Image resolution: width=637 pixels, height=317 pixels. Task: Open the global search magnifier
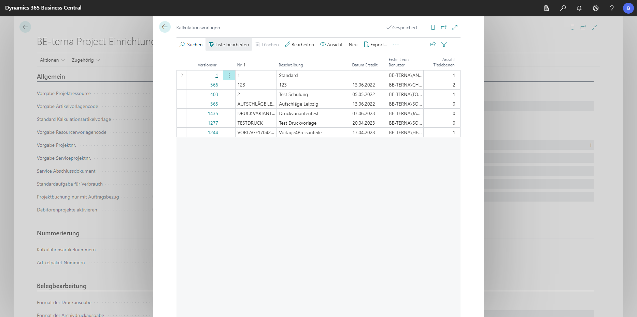(x=563, y=8)
